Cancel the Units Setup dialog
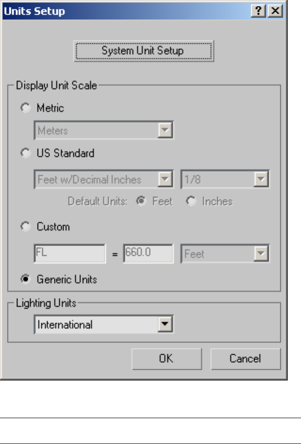The height and width of the screenshot is (444, 301). (x=245, y=359)
